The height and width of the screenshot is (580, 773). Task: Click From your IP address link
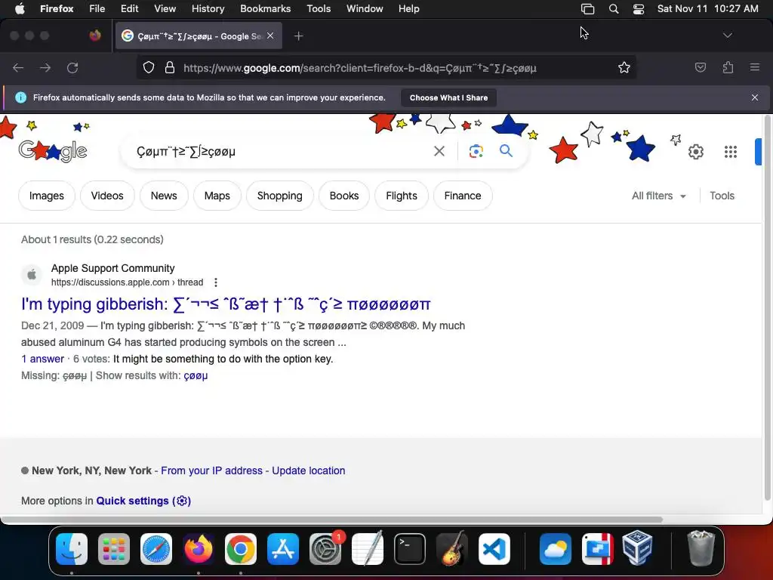coord(211,470)
